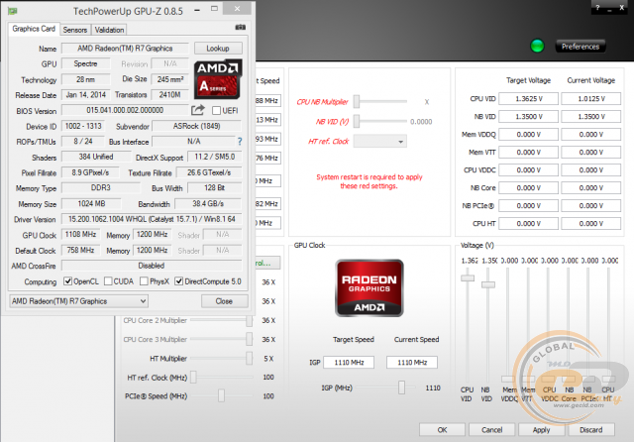634x442 pixels.
Task: Switch to the Graphics Card tab
Action: click(x=34, y=29)
